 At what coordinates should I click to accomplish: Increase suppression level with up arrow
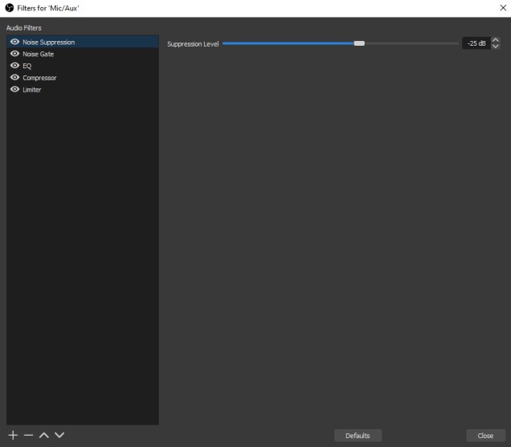(495, 40)
